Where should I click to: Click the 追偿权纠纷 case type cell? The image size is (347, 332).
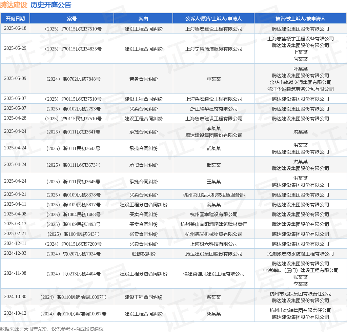143,254
